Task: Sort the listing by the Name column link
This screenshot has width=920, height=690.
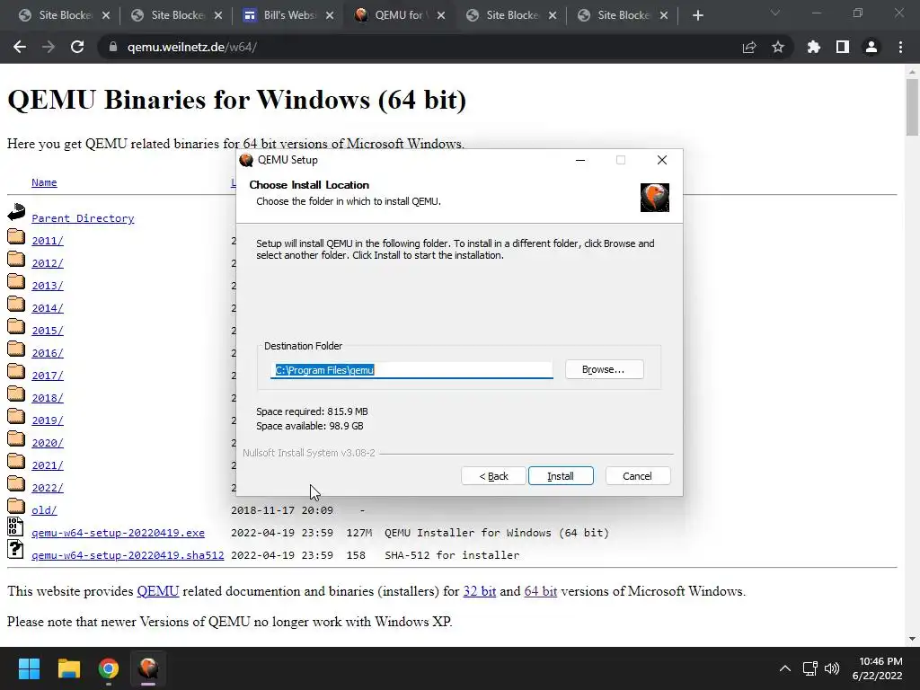Action: click(x=44, y=182)
